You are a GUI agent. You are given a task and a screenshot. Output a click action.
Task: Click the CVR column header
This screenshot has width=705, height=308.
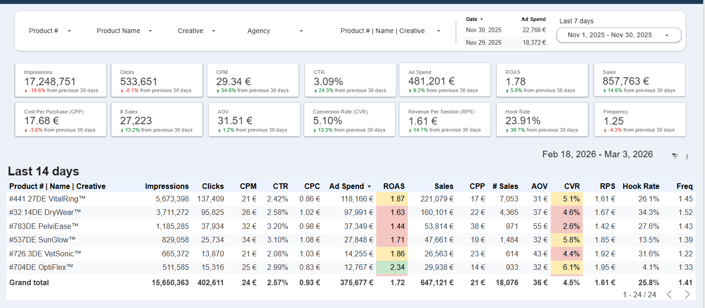tap(572, 186)
